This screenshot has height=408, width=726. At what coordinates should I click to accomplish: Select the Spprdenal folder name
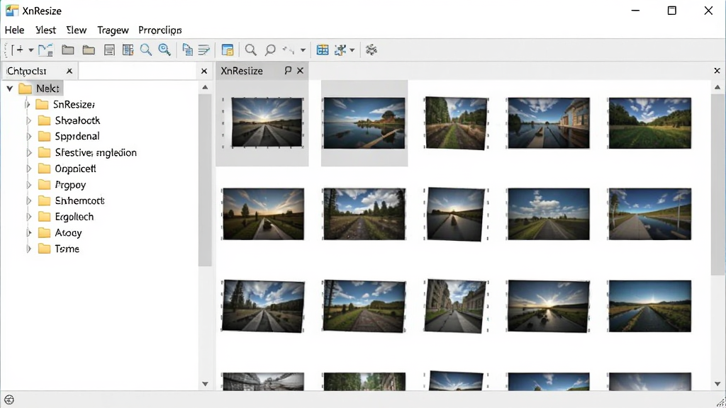point(77,137)
